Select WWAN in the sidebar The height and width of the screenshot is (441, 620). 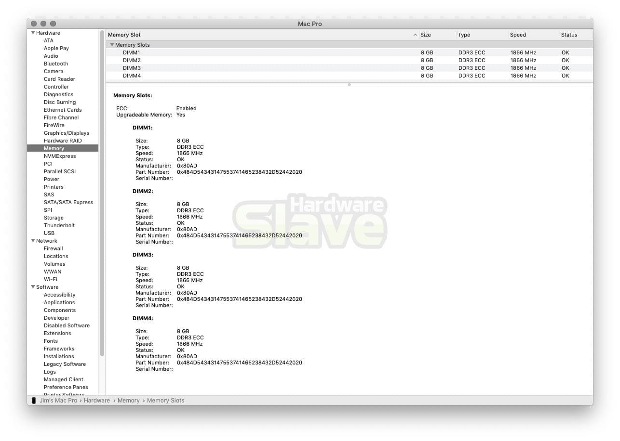(x=53, y=272)
